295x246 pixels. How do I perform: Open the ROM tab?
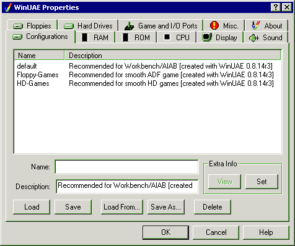point(136,38)
